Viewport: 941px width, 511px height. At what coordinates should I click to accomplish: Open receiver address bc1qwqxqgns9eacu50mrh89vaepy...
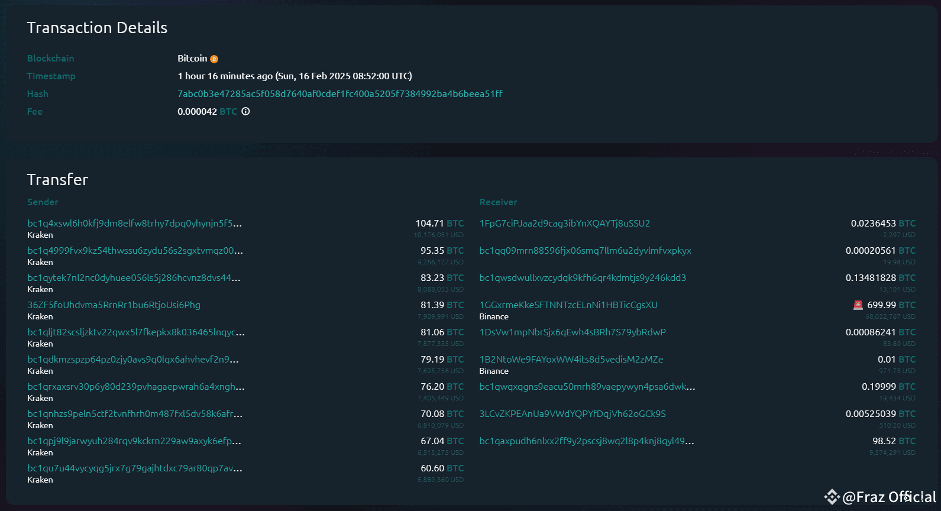587,387
